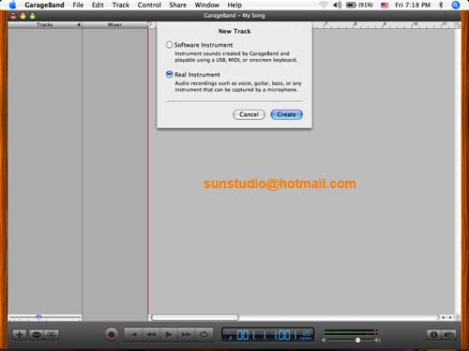The width and height of the screenshot is (469, 351).
Task: Open the Control menu
Action: (149, 5)
